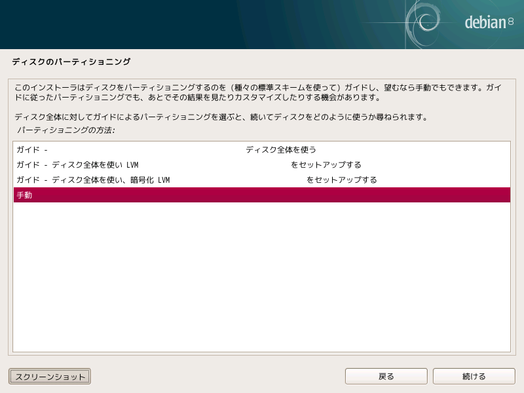This screenshot has height=393, width=524.
Task: Choose the 暗号化 LVM partitioning method
Action: [131, 179]
